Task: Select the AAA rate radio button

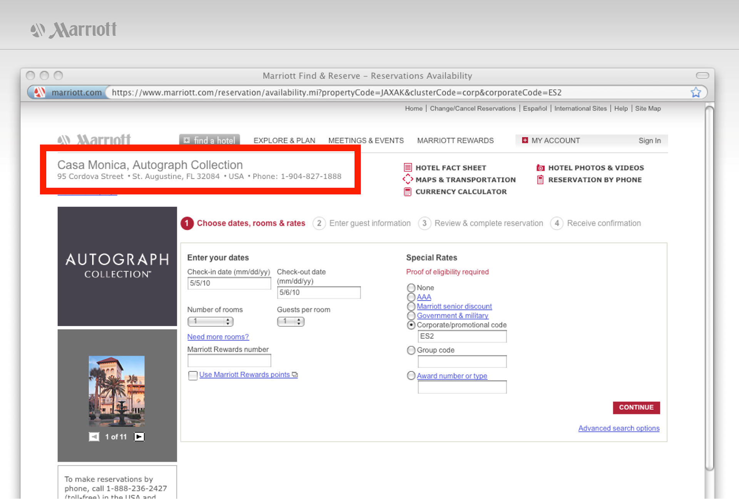Action: 411,297
